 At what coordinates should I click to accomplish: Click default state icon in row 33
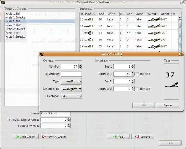(154, 40)
